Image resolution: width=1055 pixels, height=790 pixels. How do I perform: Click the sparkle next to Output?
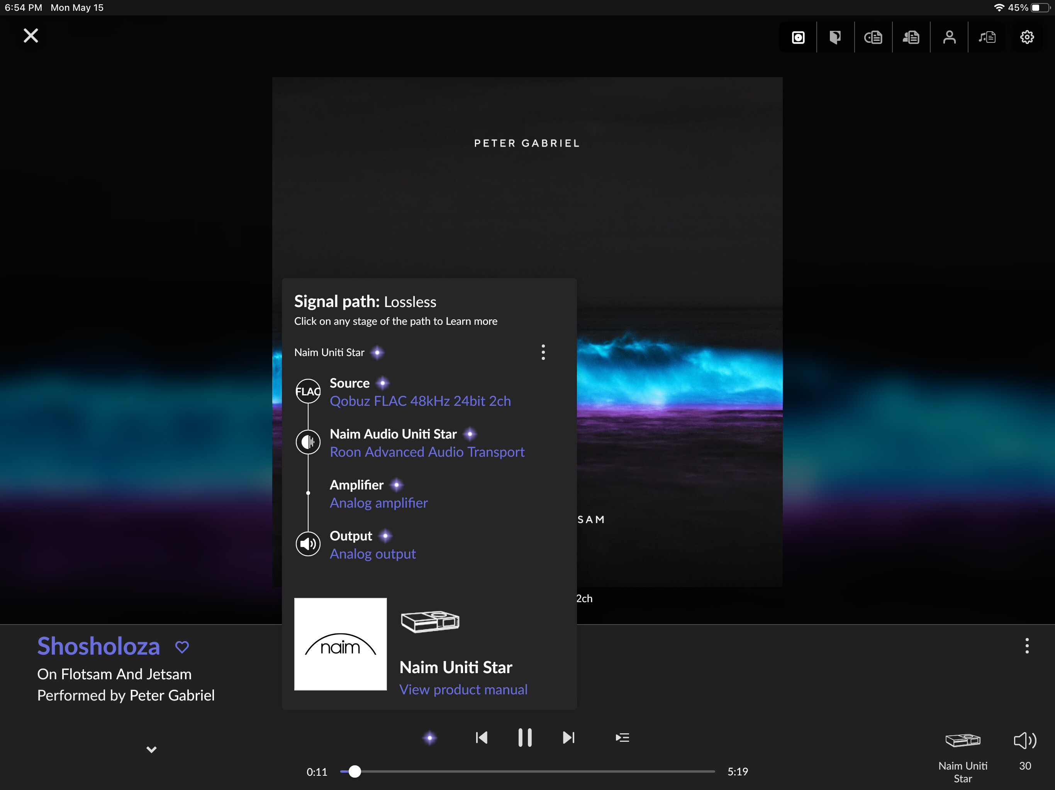[x=385, y=536]
